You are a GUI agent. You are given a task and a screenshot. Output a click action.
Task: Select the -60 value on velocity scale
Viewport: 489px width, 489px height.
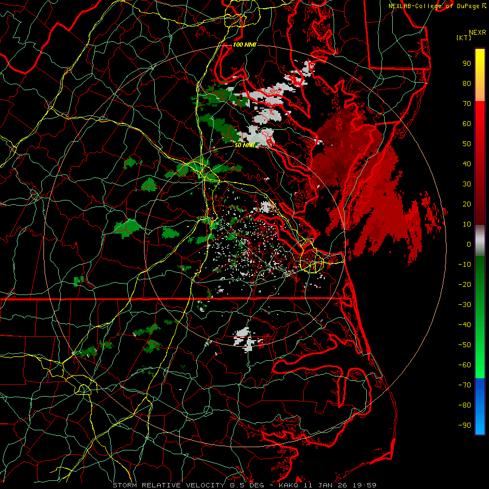(x=465, y=365)
